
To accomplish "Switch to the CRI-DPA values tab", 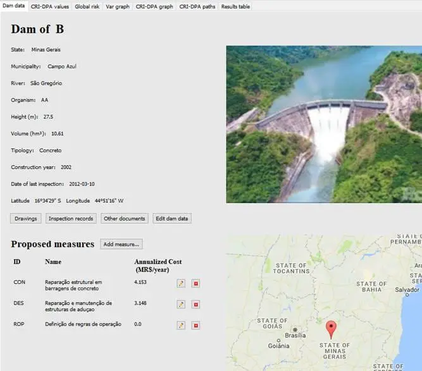I will [x=49, y=6].
